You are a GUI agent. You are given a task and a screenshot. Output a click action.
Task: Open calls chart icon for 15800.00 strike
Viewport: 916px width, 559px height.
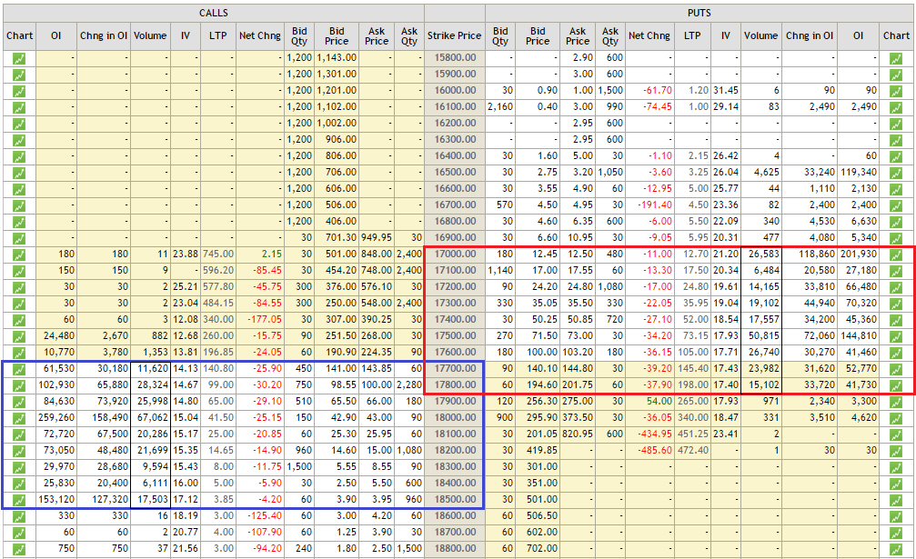pyautogui.click(x=19, y=58)
